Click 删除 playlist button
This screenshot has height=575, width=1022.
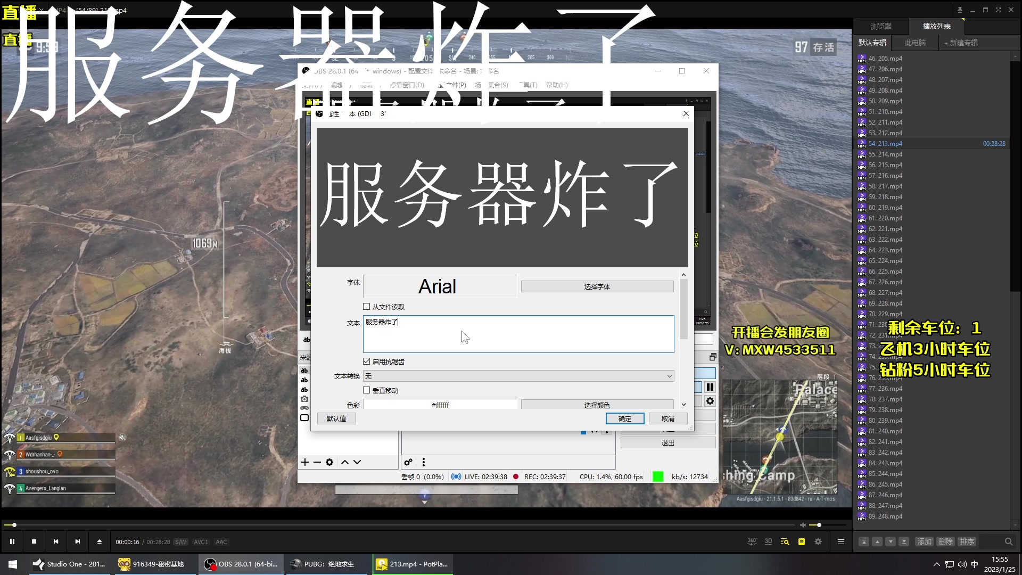point(946,541)
